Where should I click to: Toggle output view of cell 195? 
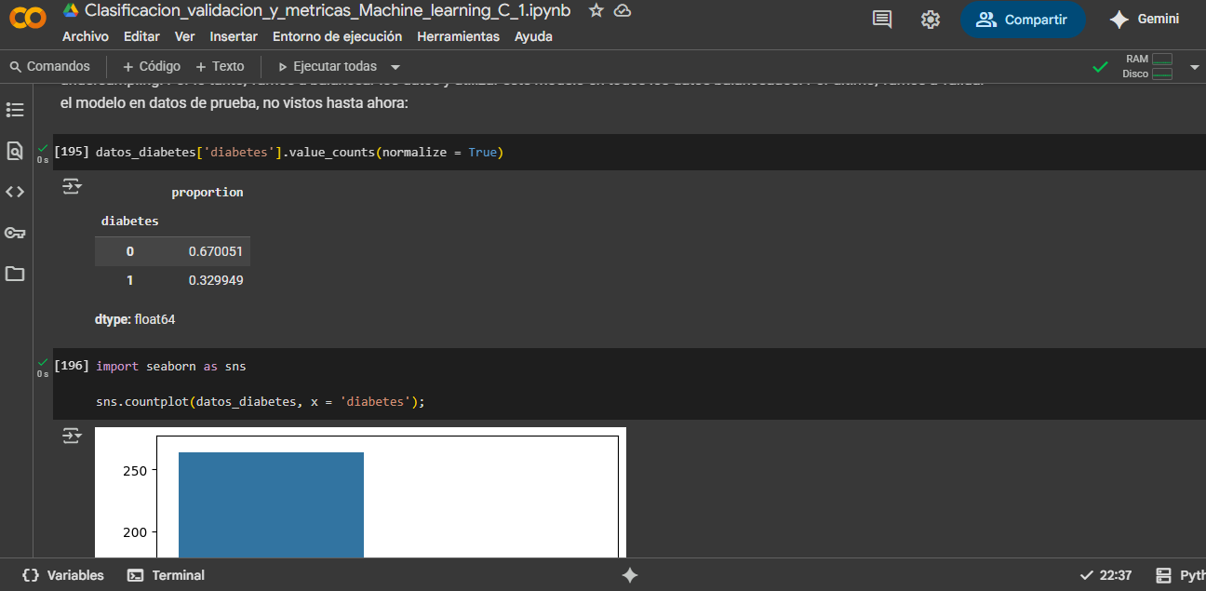coord(72,187)
